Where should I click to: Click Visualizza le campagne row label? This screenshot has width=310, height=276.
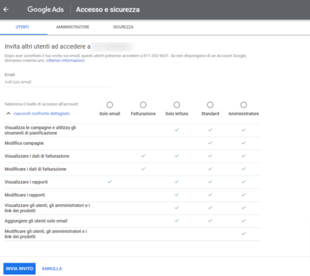40,130
